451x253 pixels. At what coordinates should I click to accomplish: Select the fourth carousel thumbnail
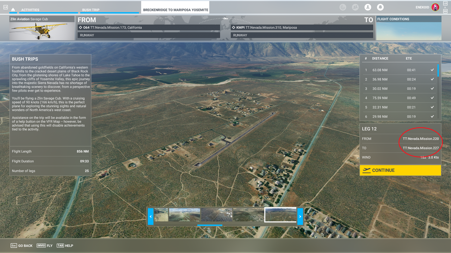pyautogui.click(x=248, y=215)
